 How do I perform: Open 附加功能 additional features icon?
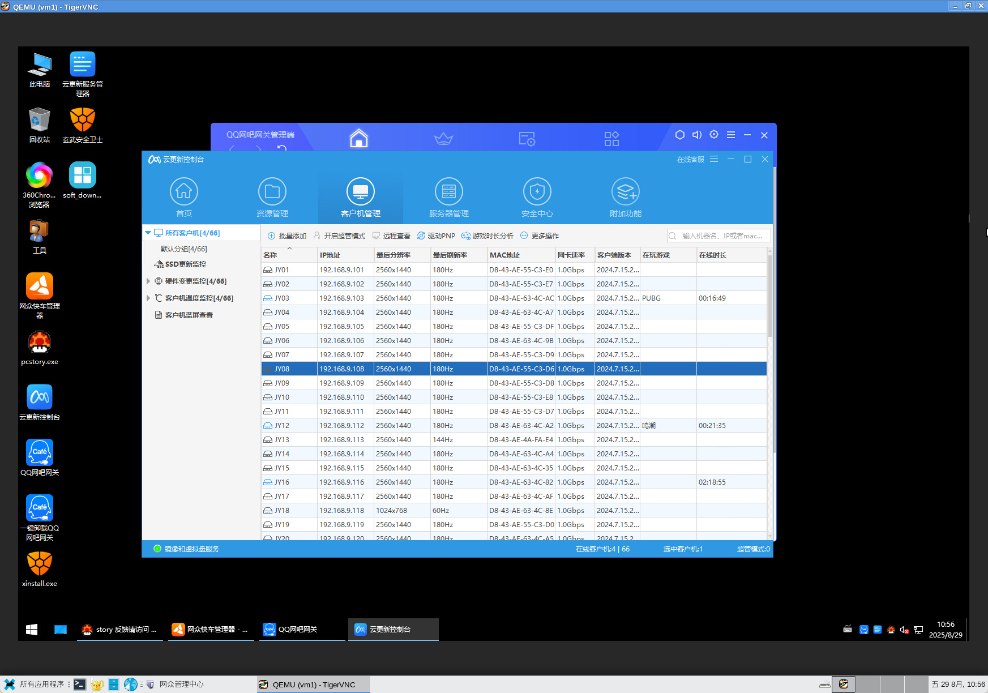[x=626, y=192]
